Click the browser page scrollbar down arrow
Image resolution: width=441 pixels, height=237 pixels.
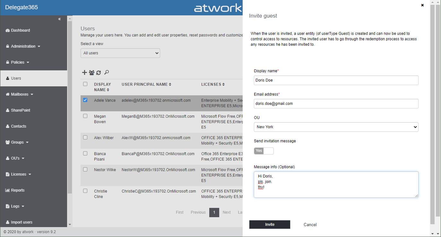[438, 234]
